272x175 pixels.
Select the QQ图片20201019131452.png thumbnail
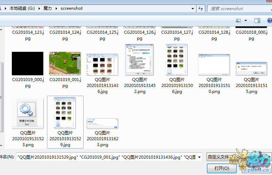139,59
